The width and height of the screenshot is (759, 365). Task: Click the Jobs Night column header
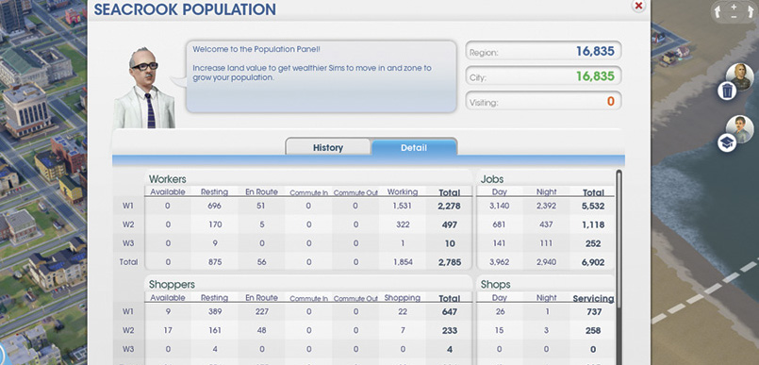pyautogui.click(x=547, y=191)
